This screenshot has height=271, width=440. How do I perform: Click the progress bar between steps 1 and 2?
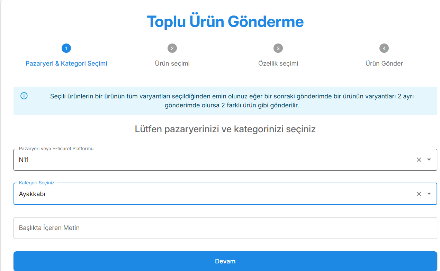pos(119,48)
